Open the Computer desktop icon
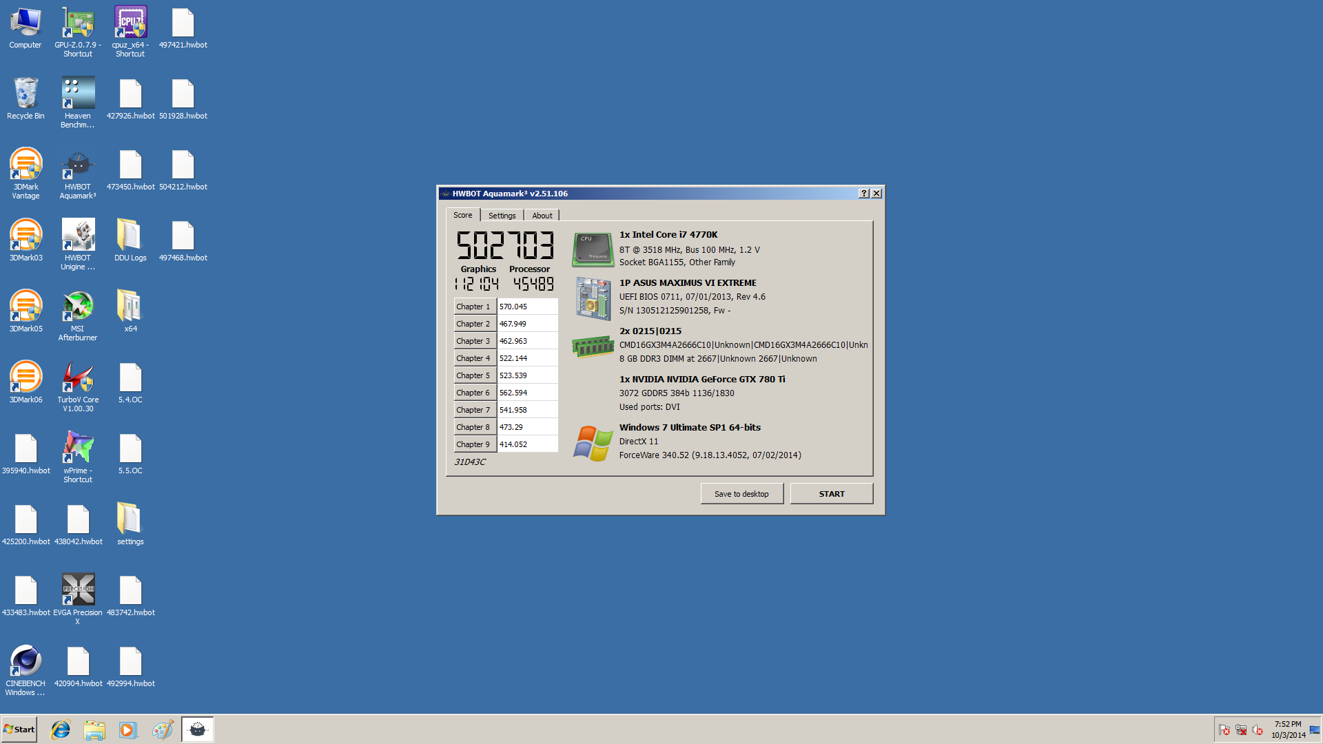This screenshot has height=744, width=1323. click(25, 28)
